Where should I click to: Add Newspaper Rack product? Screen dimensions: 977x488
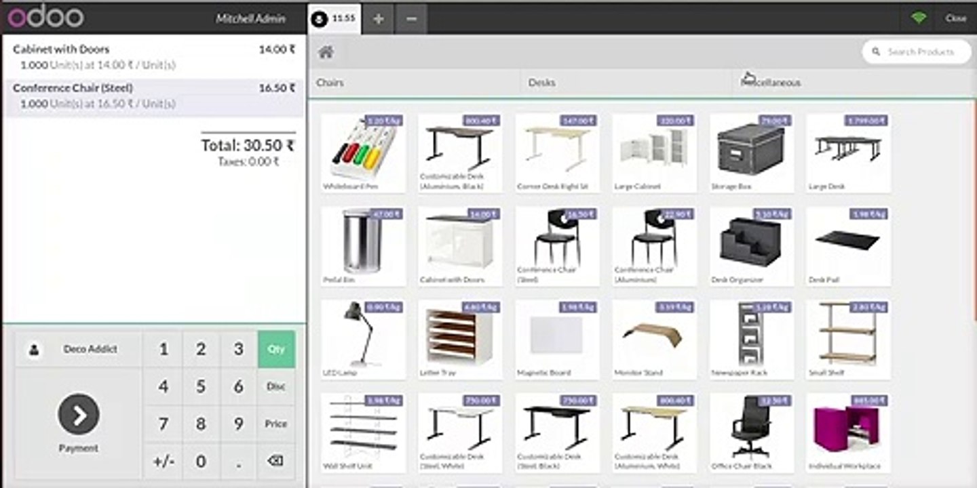point(752,340)
